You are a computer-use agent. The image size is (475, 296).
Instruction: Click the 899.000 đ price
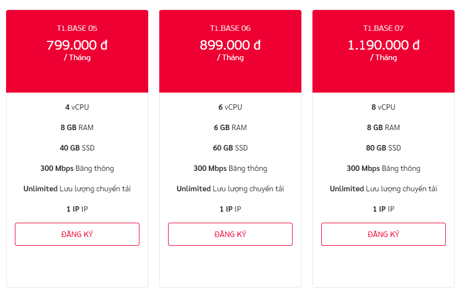(x=230, y=45)
